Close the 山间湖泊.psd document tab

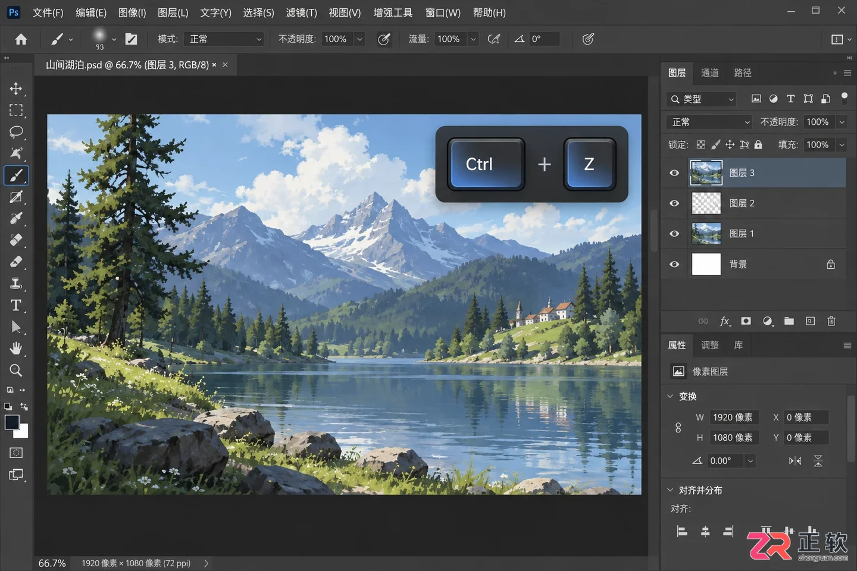pos(225,65)
